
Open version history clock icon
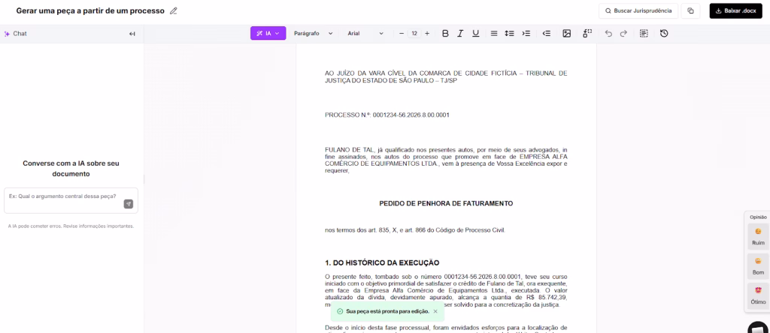[x=664, y=33]
